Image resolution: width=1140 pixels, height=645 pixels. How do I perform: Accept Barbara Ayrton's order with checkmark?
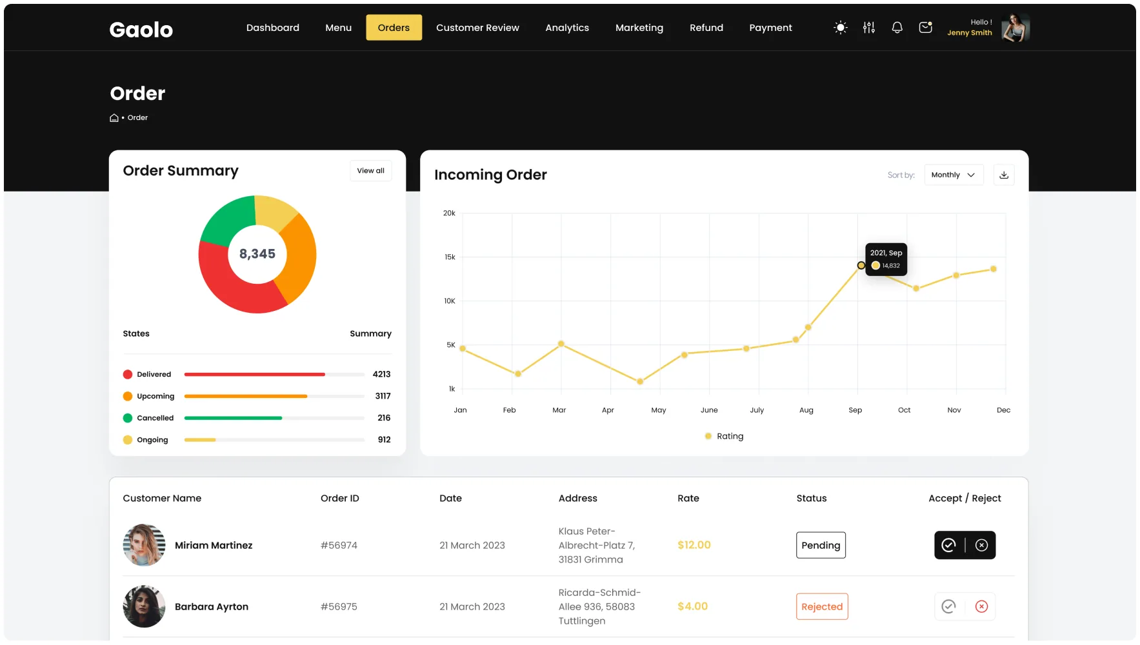(x=948, y=606)
